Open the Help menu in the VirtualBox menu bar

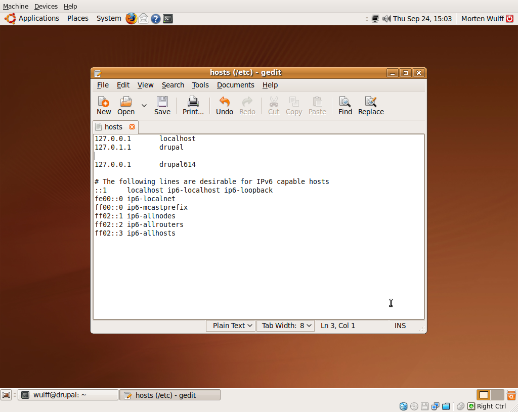pos(70,6)
